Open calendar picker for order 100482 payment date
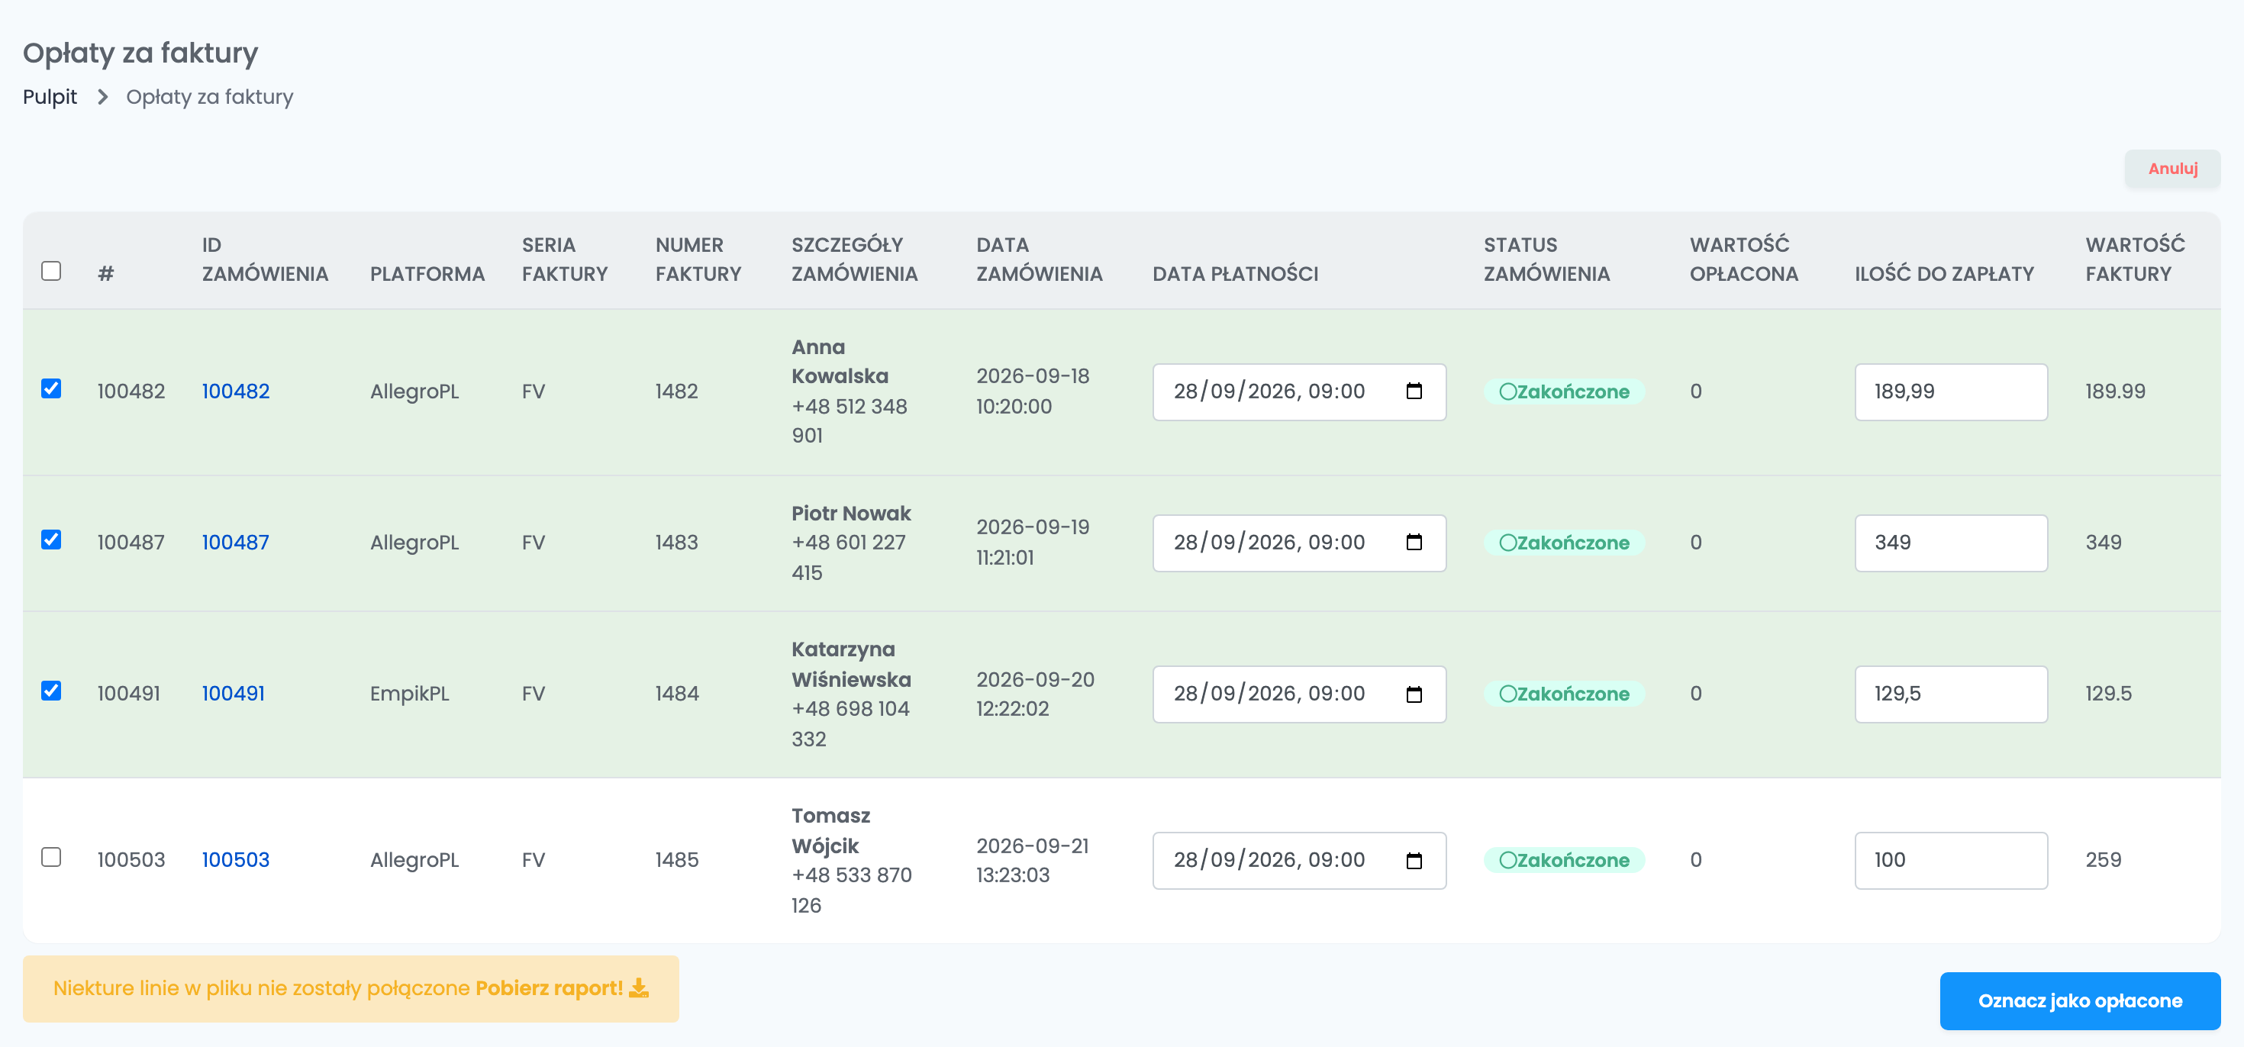The width and height of the screenshot is (2244, 1047). coord(1414,391)
